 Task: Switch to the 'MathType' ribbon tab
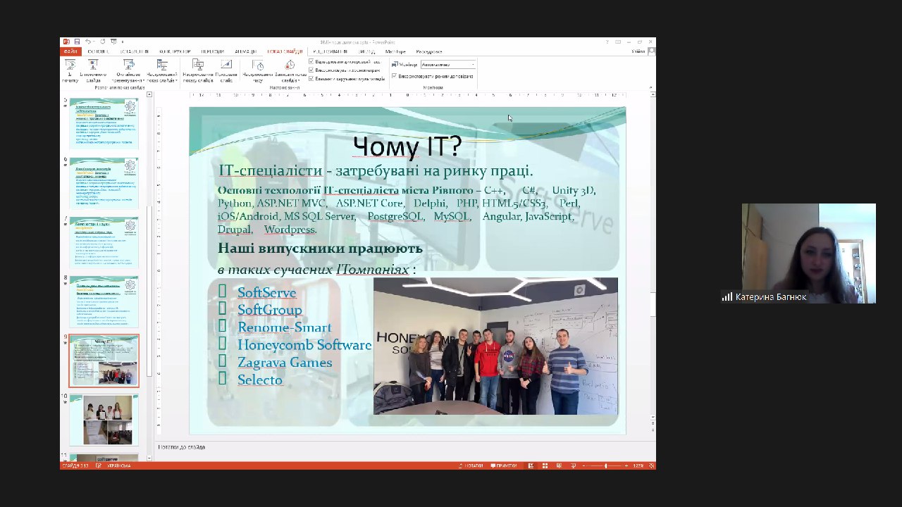click(x=395, y=51)
